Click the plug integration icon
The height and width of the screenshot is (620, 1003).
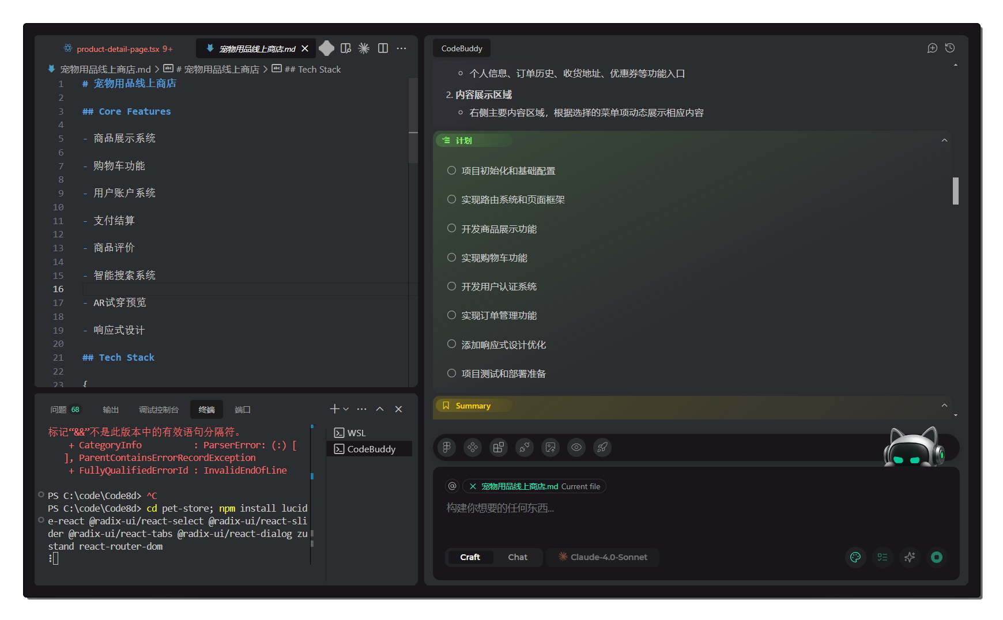pos(525,447)
